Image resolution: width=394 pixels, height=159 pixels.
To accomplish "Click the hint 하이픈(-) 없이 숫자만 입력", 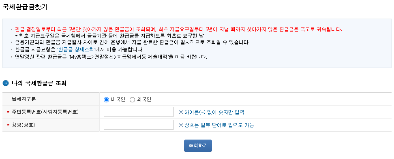I will (211, 112).
